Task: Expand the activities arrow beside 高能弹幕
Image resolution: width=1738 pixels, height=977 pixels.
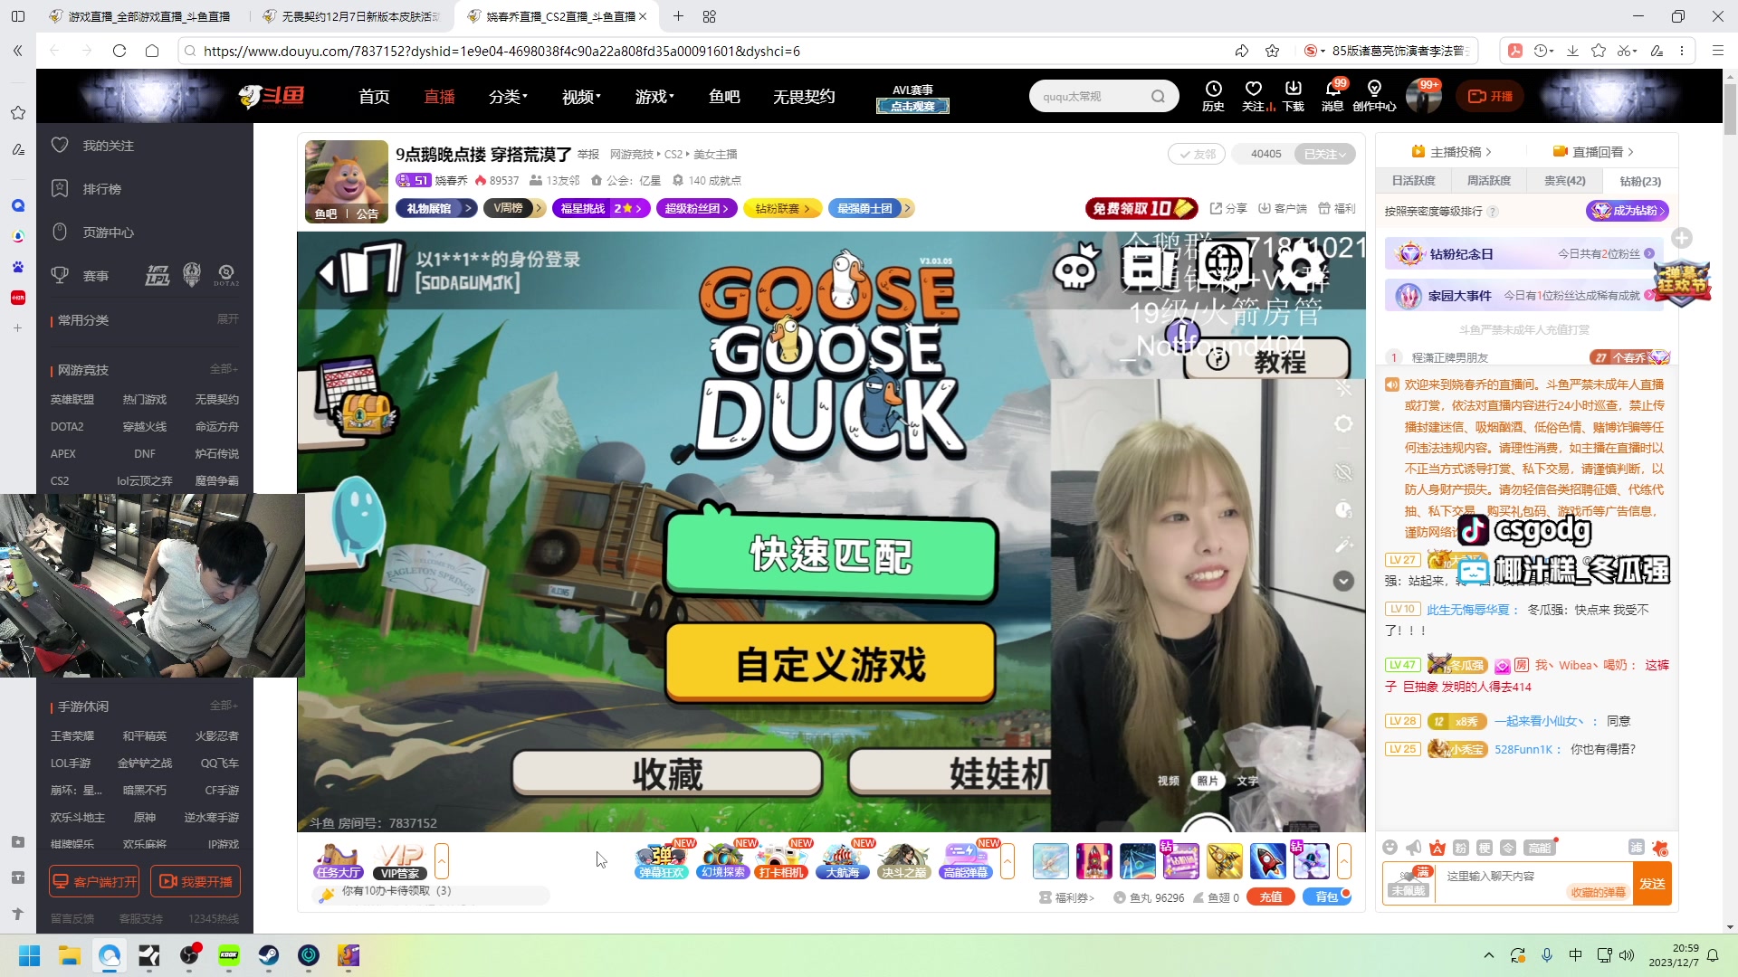Action: click(1007, 861)
